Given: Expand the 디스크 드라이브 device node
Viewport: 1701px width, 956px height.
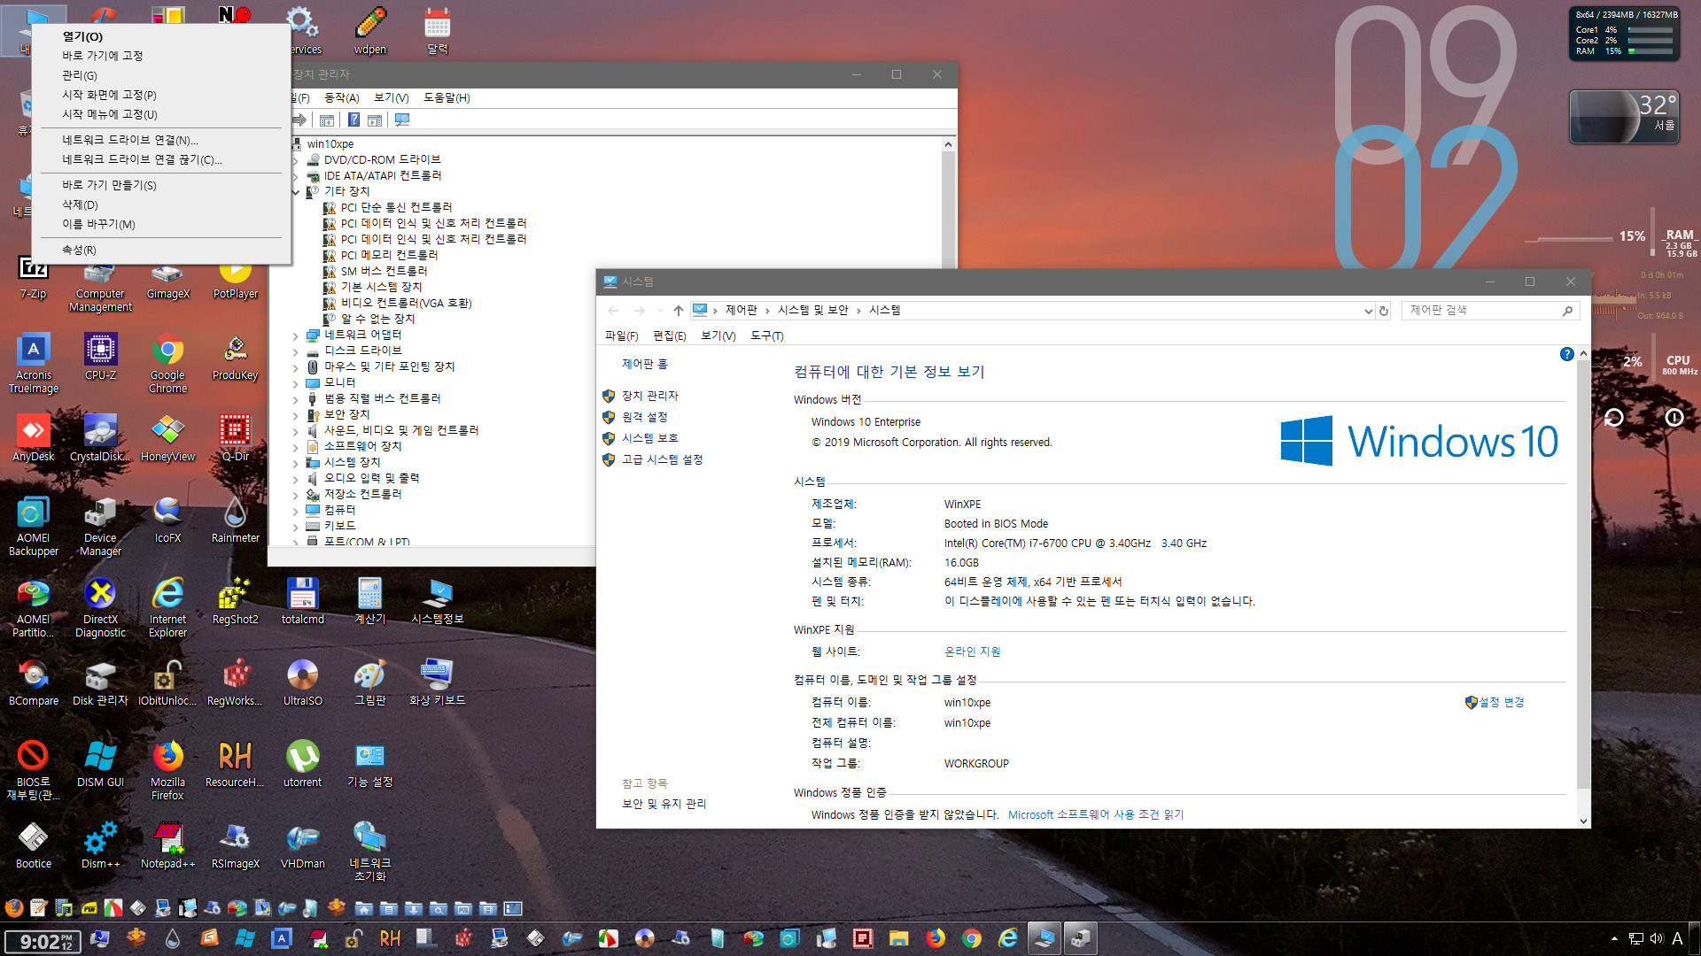Looking at the screenshot, I should click(296, 351).
